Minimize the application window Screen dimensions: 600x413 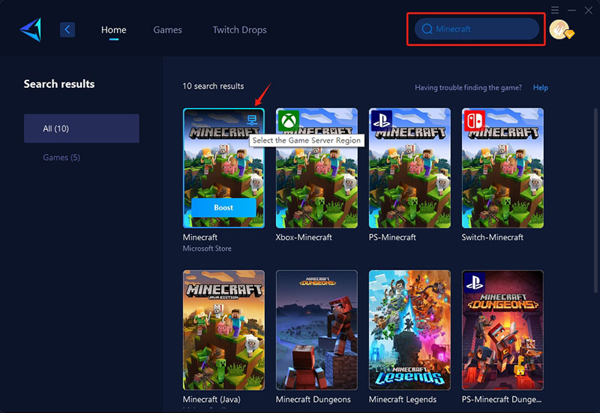571,10
